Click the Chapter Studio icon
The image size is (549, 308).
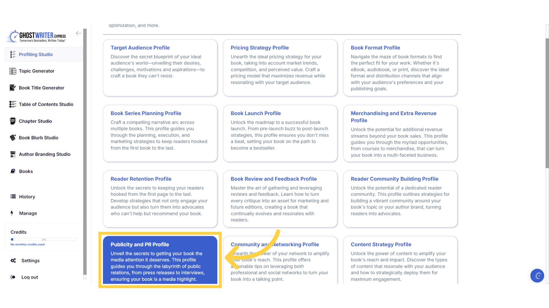click(13, 121)
